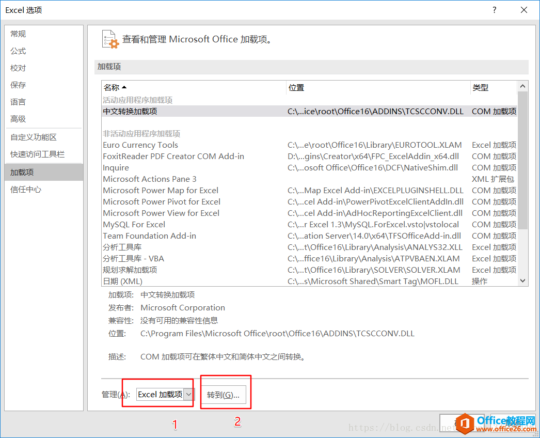Click the scrollbar down arrow in add-ins list

(522, 280)
